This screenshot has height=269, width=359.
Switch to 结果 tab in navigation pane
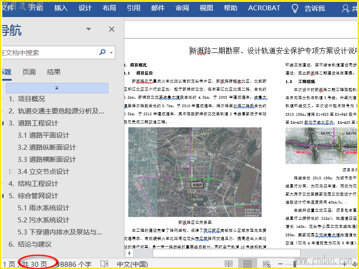(54, 72)
